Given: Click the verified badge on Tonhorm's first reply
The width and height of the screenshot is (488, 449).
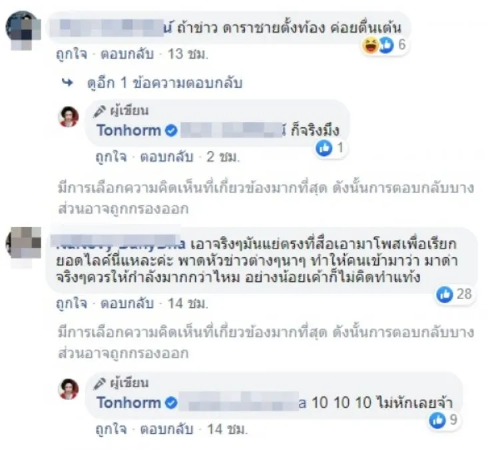Looking at the screenshot, I should pyautogui.click(x=171, y=131).
